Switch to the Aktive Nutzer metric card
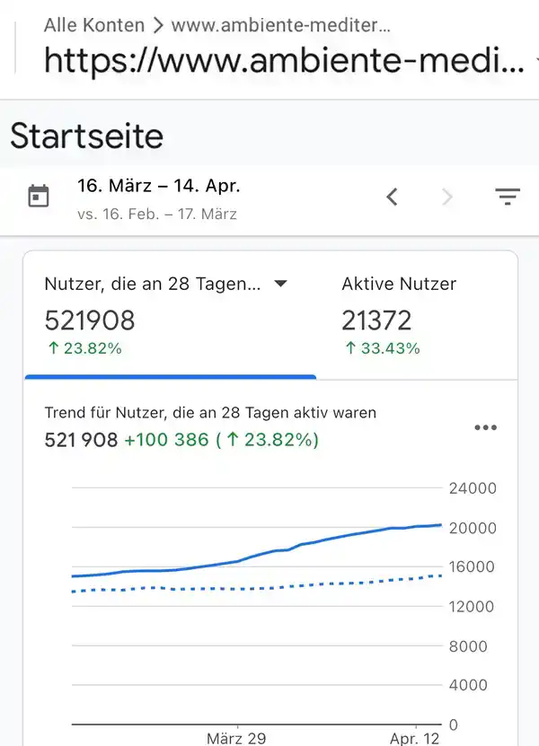The width and height of the screenshot is (539, 746). point(399,314)
